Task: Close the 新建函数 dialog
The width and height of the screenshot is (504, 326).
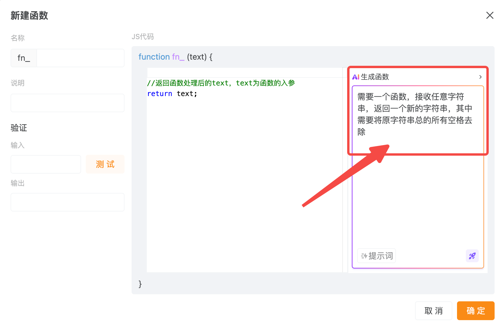Action: (x=490, y=15)
